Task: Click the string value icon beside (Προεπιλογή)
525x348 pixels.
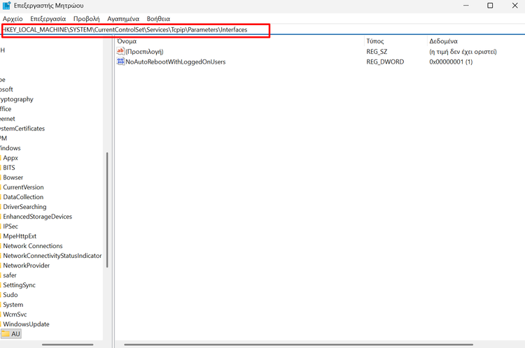Action: (x=120, y=52)
